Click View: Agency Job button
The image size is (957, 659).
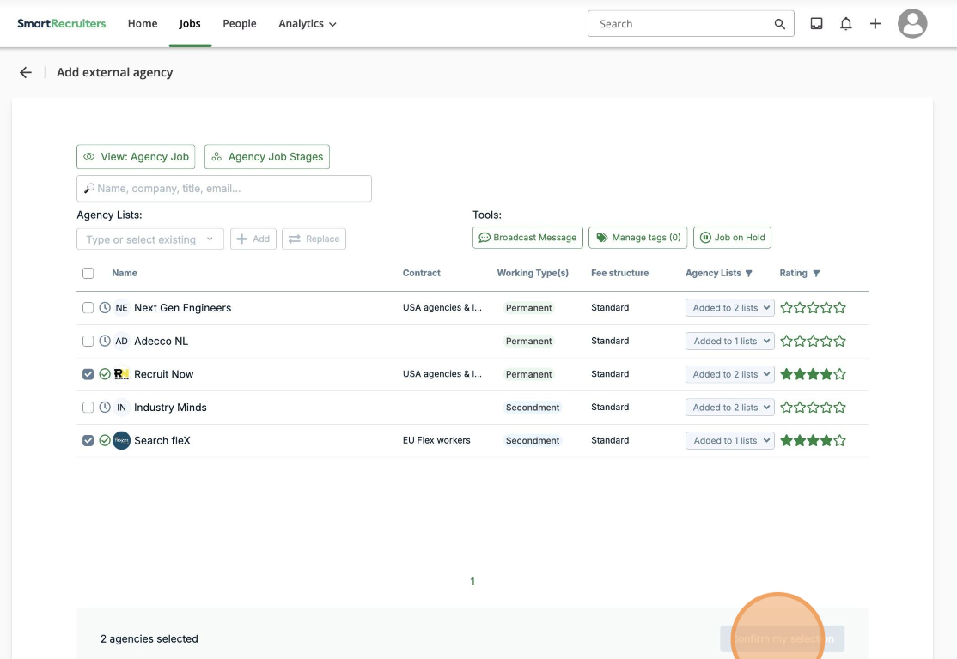[x=136, y=157]
